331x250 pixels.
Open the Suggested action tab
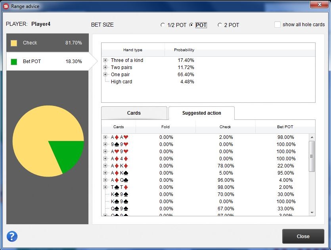(201, 113)
